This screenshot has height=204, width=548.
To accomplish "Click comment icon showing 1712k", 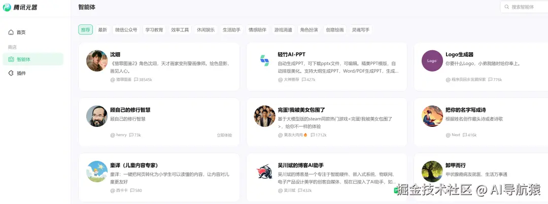I will [x=313, y=135].
